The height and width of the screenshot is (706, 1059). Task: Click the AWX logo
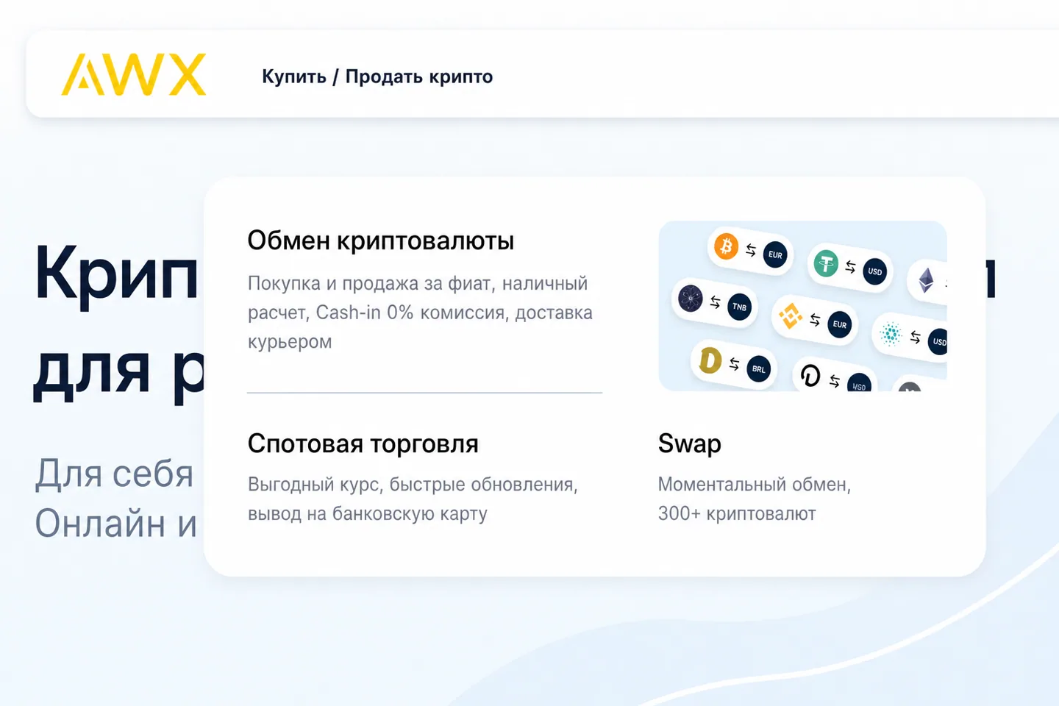coord(134,74)
